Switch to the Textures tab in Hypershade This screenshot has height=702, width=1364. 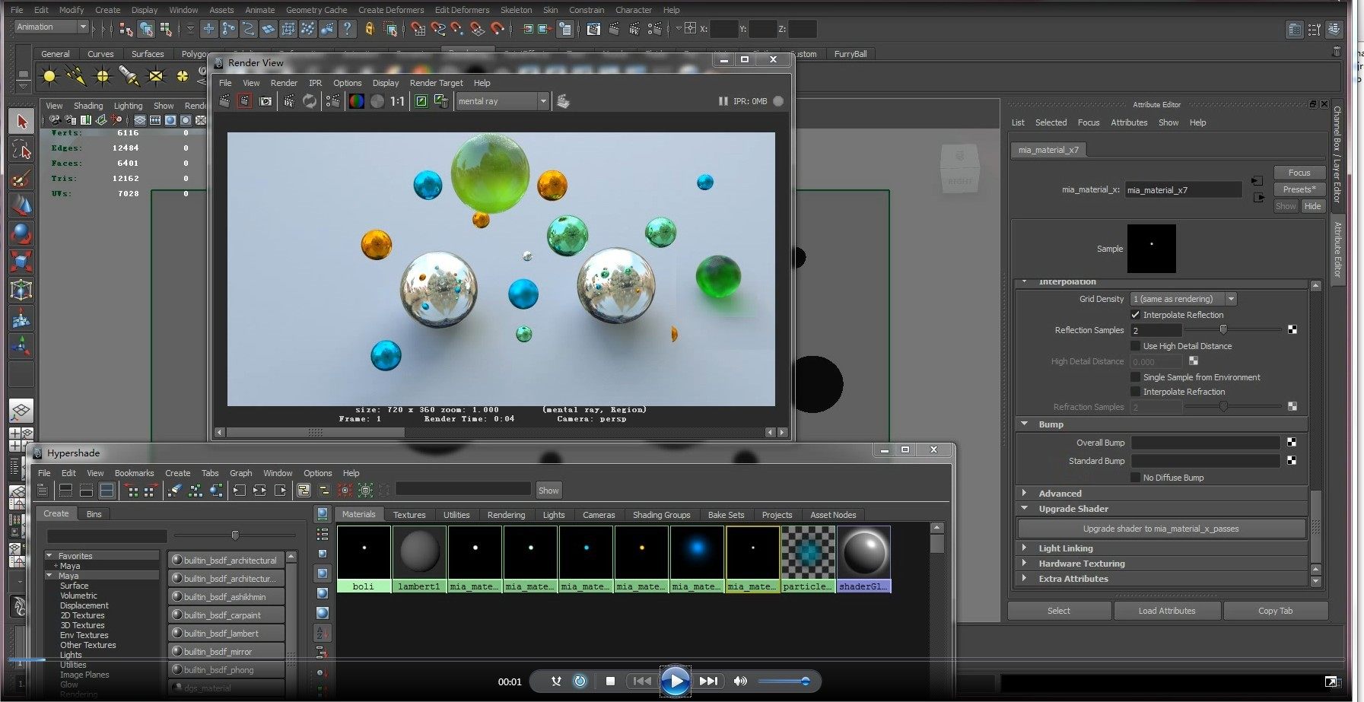(x=409, y=514)
